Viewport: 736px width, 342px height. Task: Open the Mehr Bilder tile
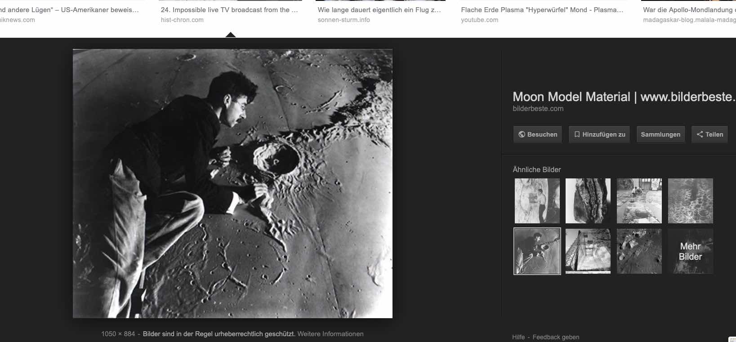(x=690, y=251)
